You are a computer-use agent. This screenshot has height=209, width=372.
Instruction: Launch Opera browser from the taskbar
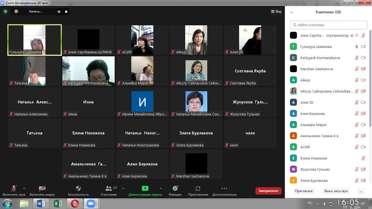[75, 204]
